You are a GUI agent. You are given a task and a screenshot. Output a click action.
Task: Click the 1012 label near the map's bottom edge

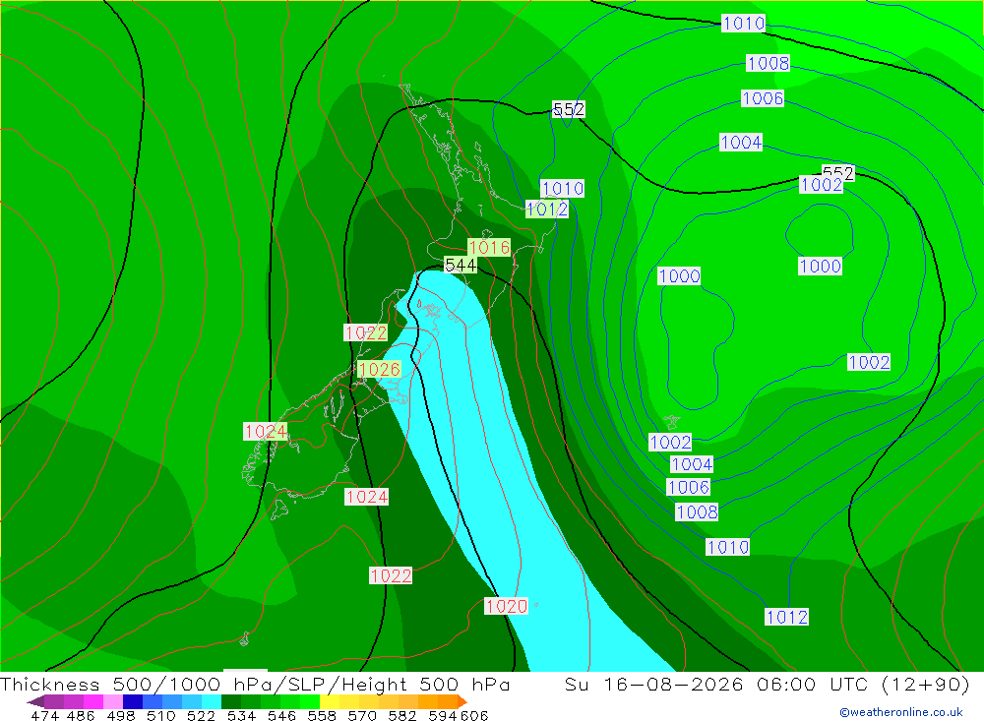tap(787, 617)
